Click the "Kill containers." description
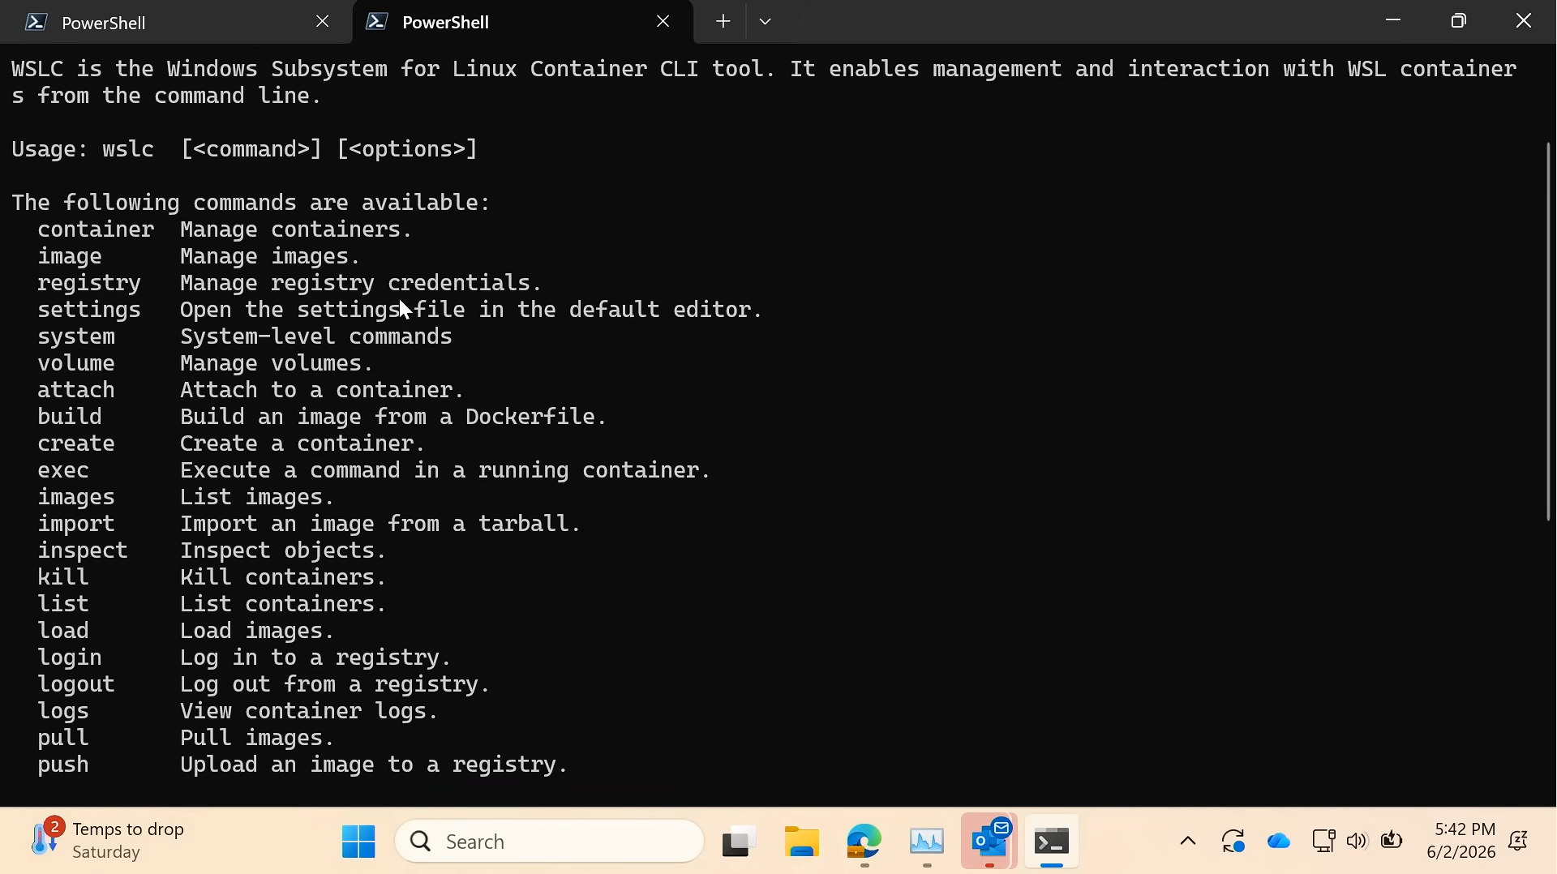Viewport: 1557px width, 874px height. pos(283,578)
